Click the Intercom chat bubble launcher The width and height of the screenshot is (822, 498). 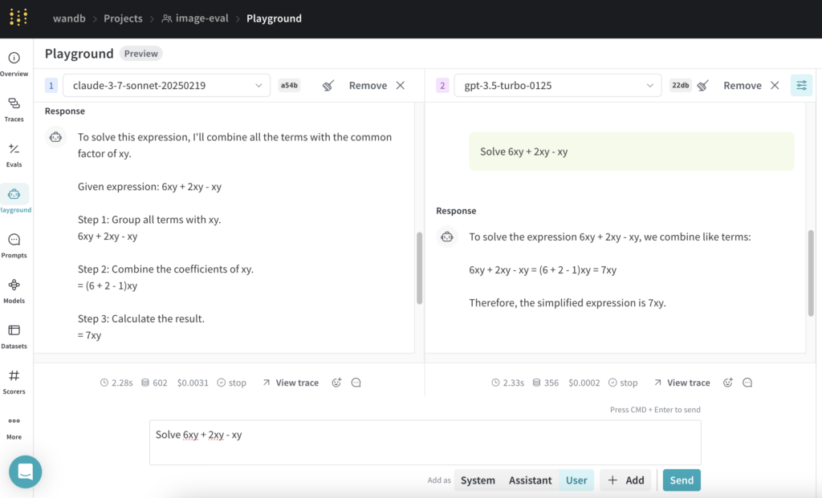tap(25, 472)
